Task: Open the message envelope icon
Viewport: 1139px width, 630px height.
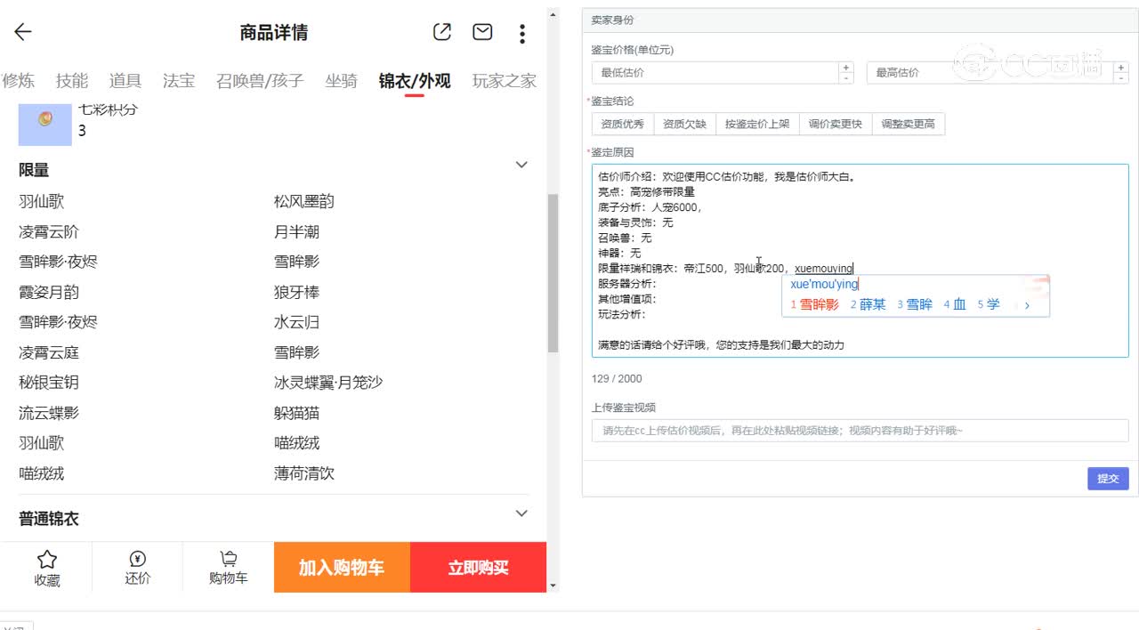Action: (481, 31)
